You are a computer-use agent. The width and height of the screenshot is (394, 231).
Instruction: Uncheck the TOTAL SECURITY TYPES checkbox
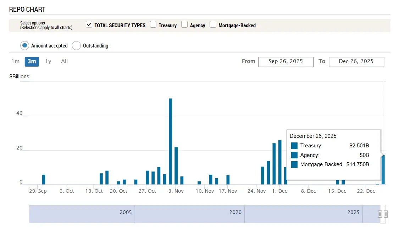89,24
